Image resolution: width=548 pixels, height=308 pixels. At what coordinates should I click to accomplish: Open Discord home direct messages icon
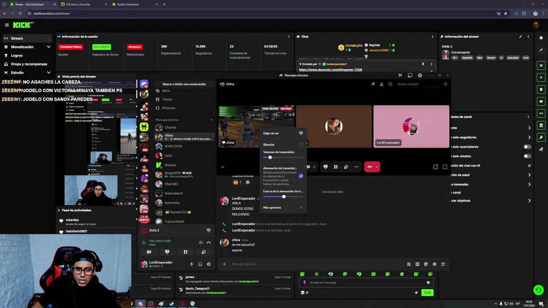pyautogui.click(x=144, y=84)
